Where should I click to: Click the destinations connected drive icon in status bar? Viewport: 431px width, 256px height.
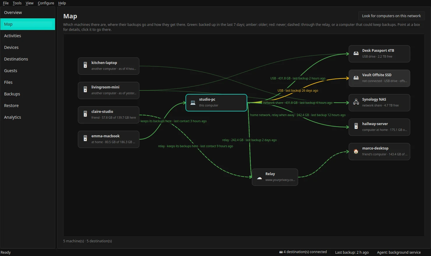pos(281,252)
